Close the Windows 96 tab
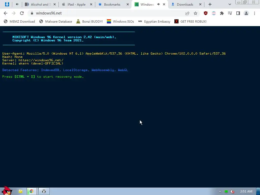 [x=164, y=5]
